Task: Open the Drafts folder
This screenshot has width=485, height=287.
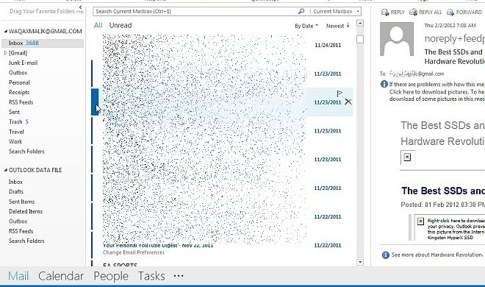Action: (16, 191)
